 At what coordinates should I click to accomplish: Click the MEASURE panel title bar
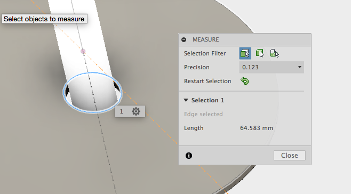pos(245,39)
